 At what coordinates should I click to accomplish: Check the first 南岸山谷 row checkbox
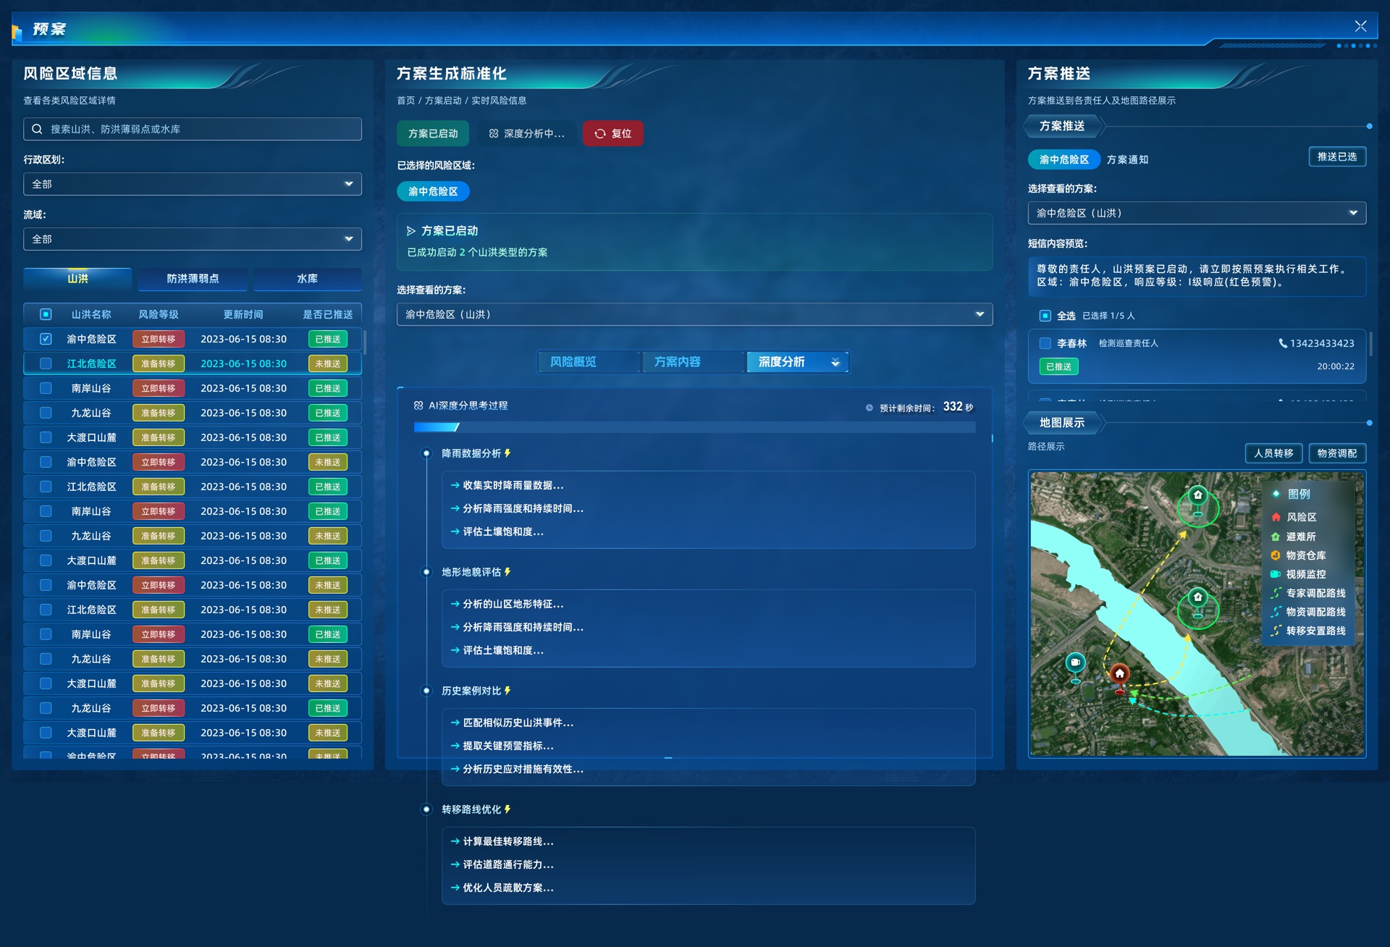pos(46,388)
